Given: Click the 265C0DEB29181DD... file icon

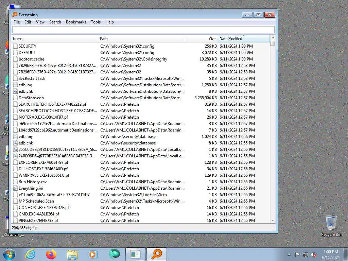Looking at the screenshot, I should coord(15,150).
